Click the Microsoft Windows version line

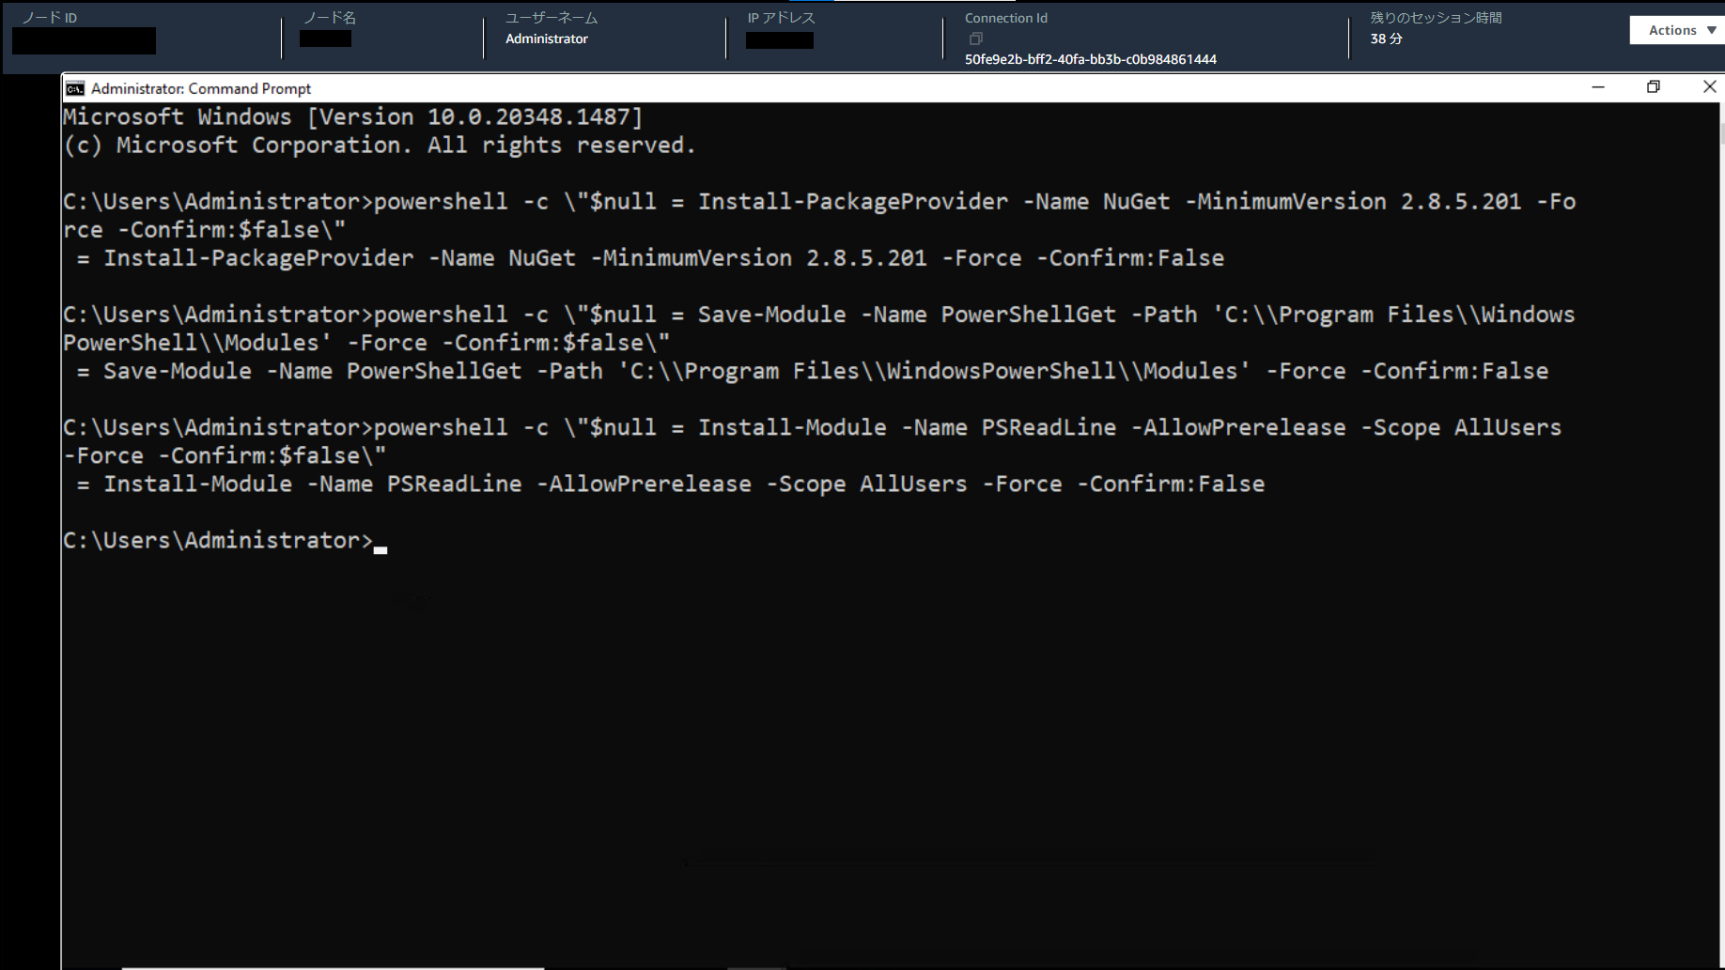352,116
